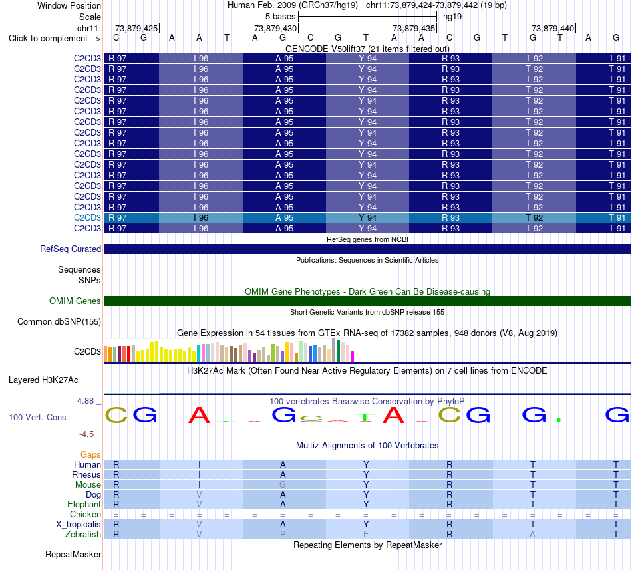Click the V residue in X_tropicalis row

point(199,525)
